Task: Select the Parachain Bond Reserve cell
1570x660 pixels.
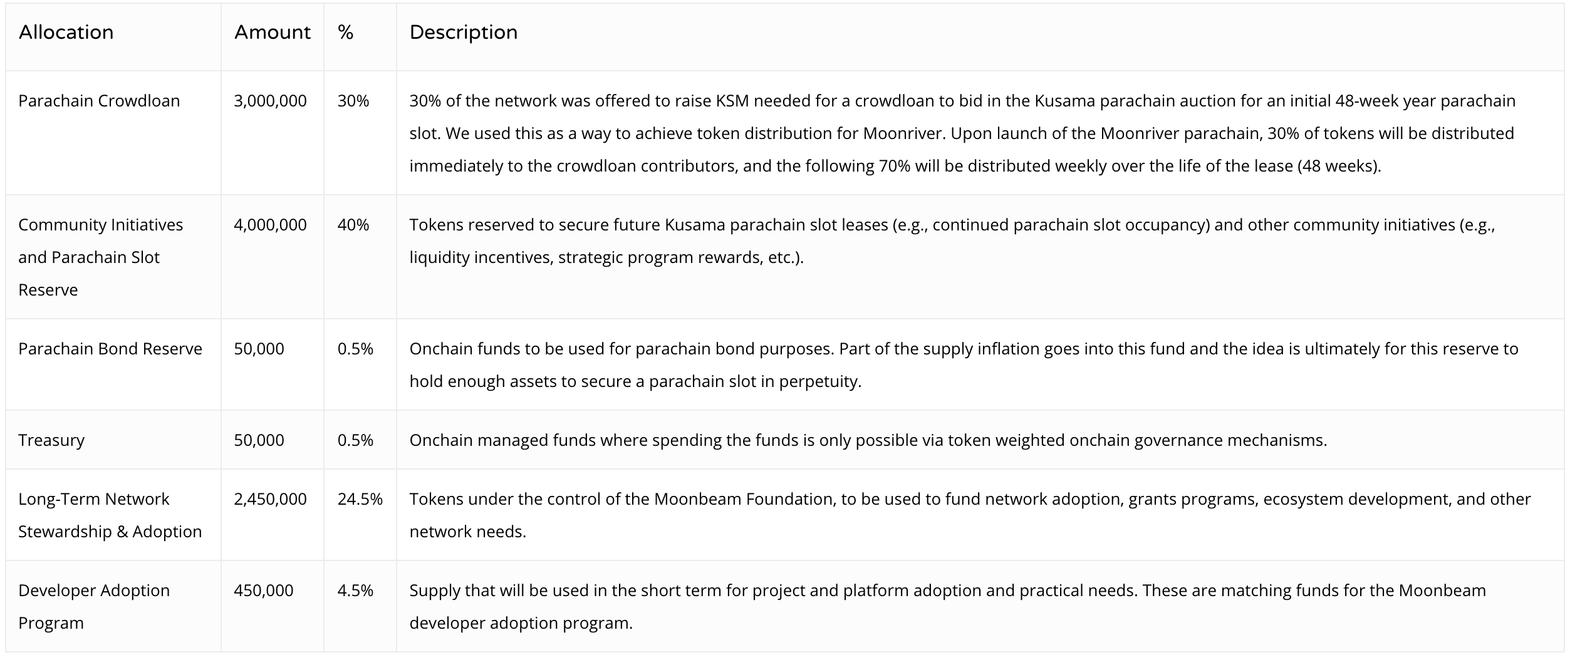Action: (x=110, y=349)
